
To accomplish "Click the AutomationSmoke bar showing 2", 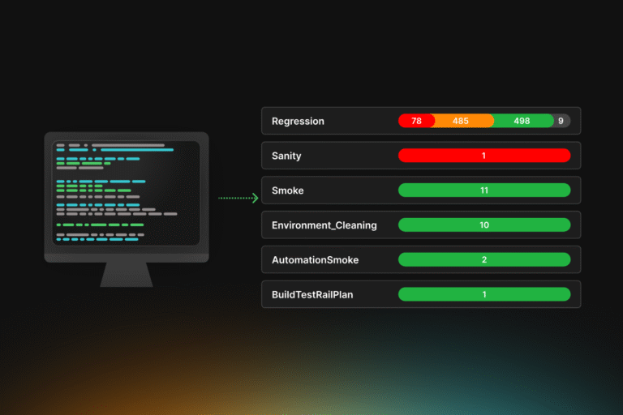I will pyautogui.click(x=484, y=259).
